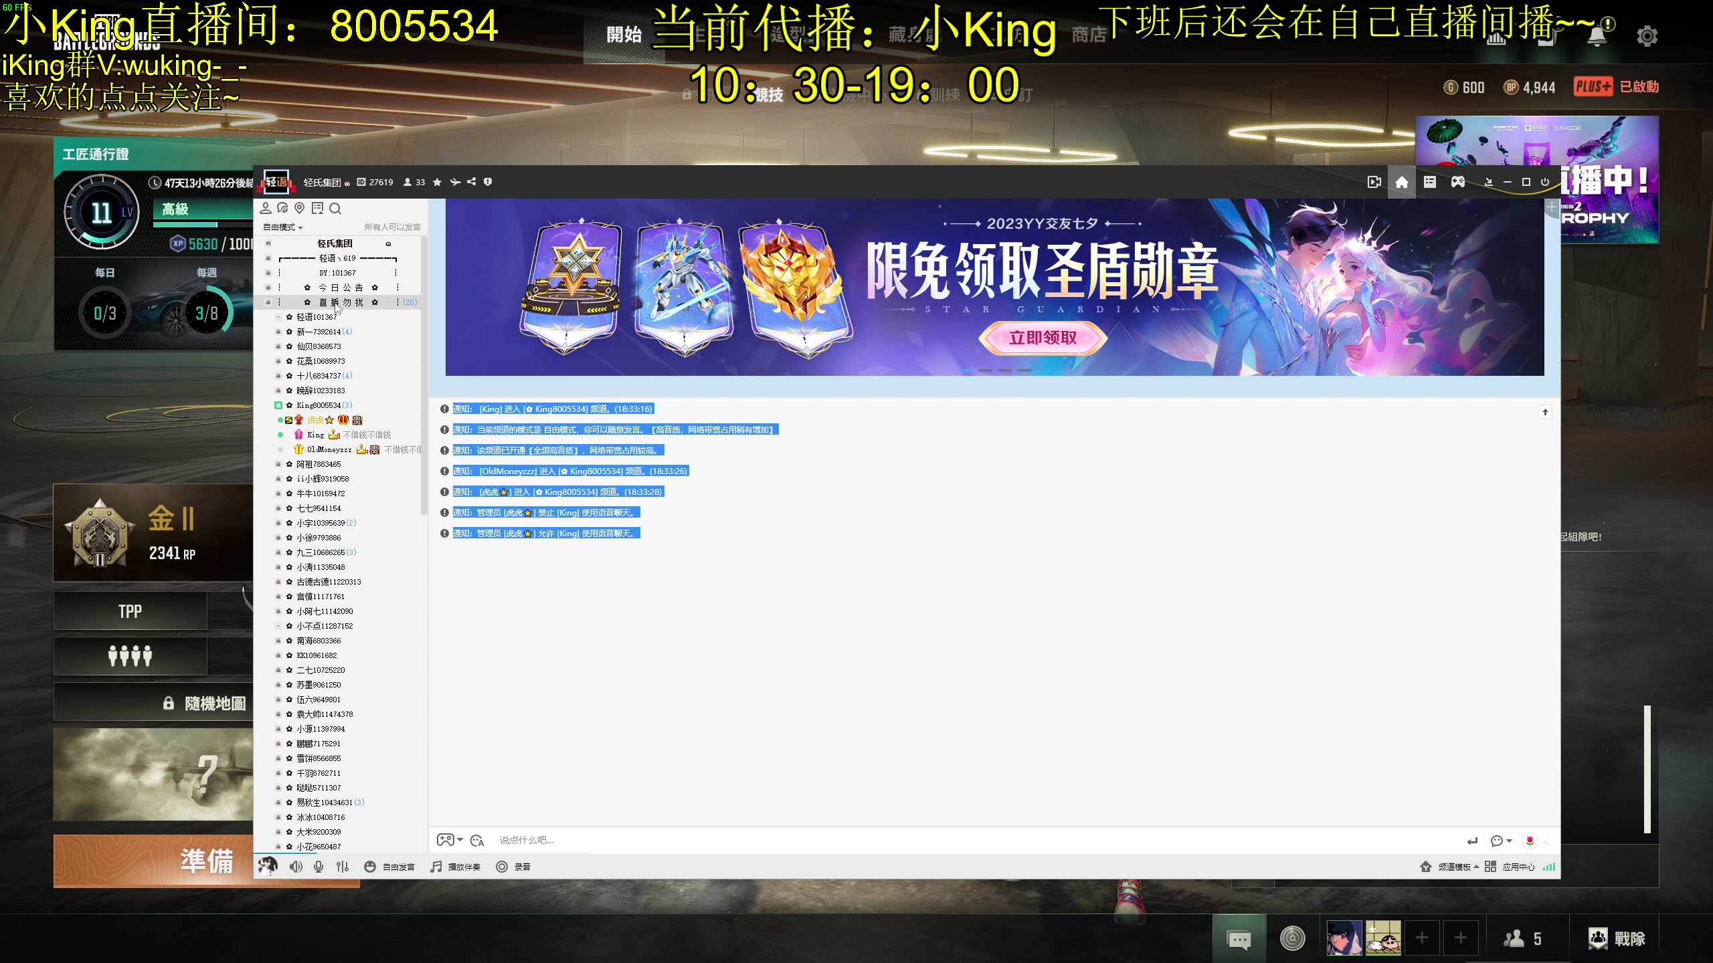Open the customer service headset icon
The height and width of the screenshot is (963, 1713).
point(282,208)
